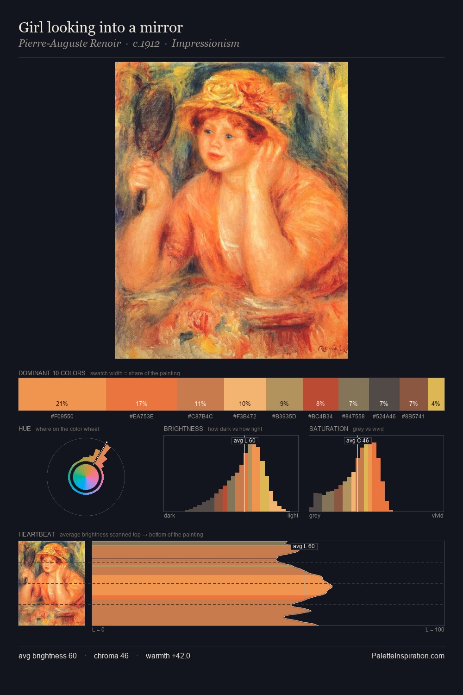Click the 'vivid' axis label

click(438, 516)
